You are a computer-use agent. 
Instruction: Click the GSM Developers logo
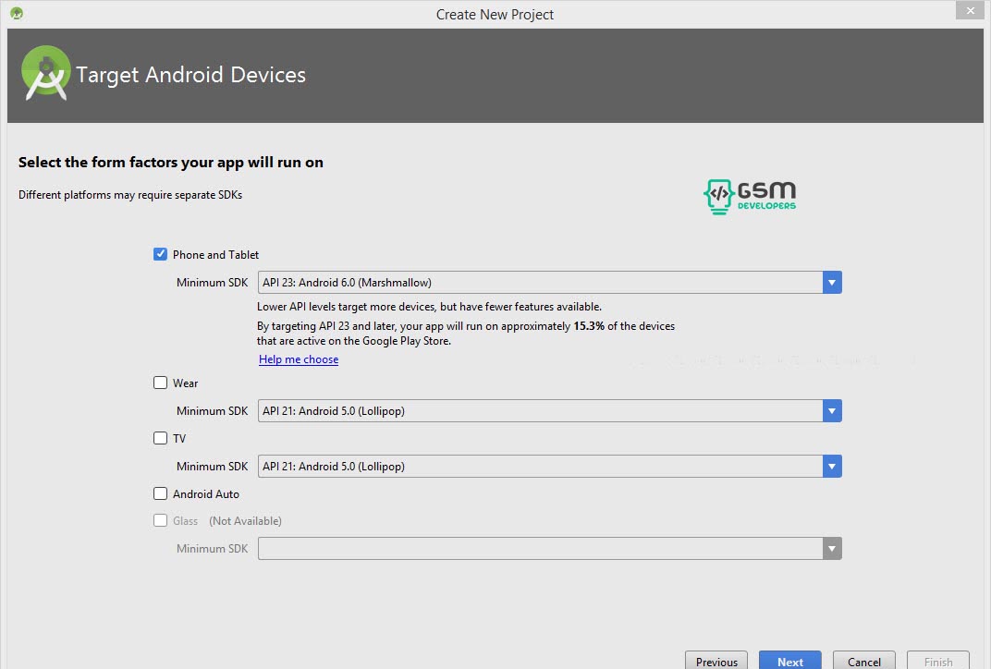(750, 196)
